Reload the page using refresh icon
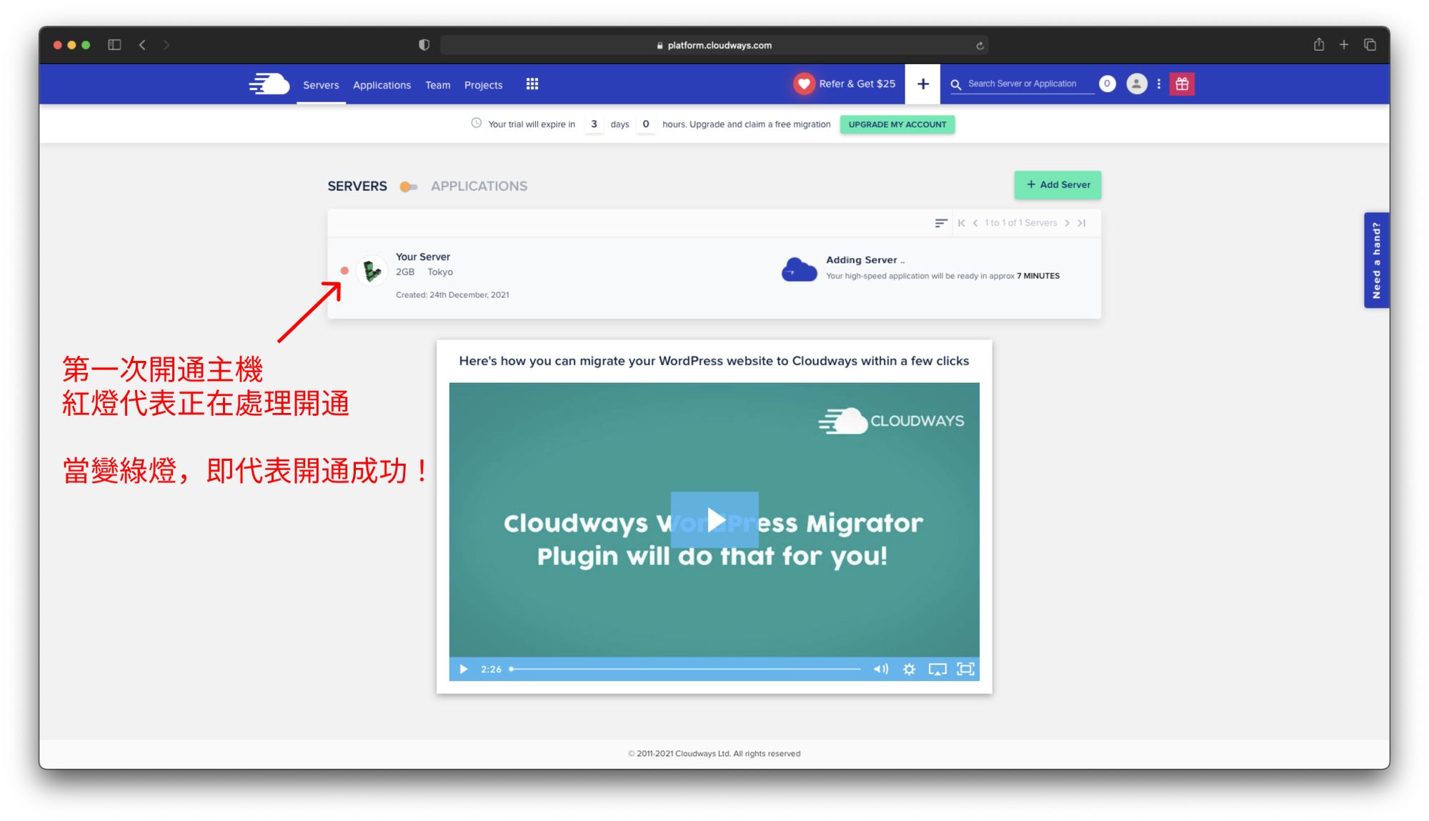Viewport: 1429px width, 821px height. pyautogui.click(x=980, y=46)
